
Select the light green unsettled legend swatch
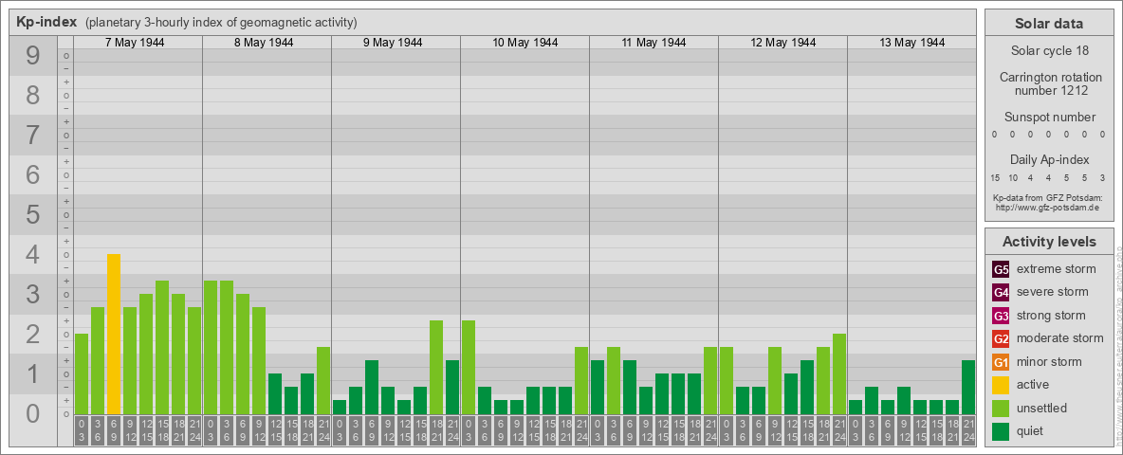pos(1001,408)
